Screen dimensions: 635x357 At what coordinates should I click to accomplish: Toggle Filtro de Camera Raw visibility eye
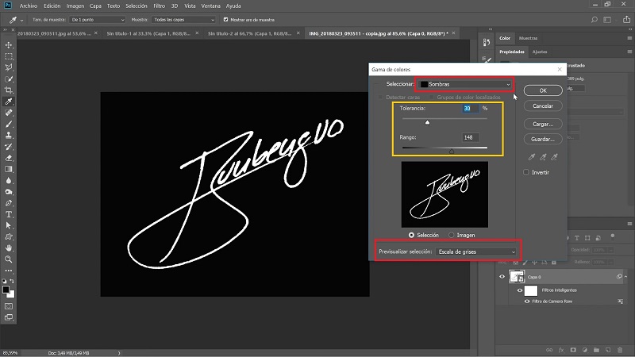point(527,301)
